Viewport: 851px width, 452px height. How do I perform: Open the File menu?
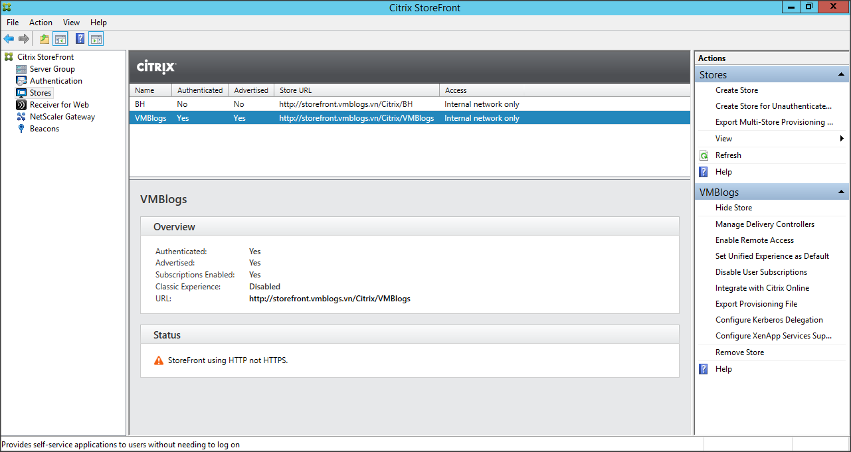(x=13, y=23)
